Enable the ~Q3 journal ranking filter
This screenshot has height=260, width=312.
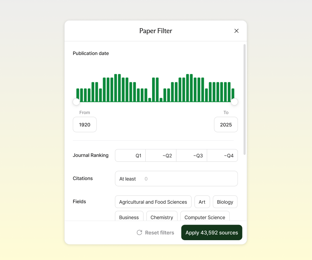coord(191,155)
